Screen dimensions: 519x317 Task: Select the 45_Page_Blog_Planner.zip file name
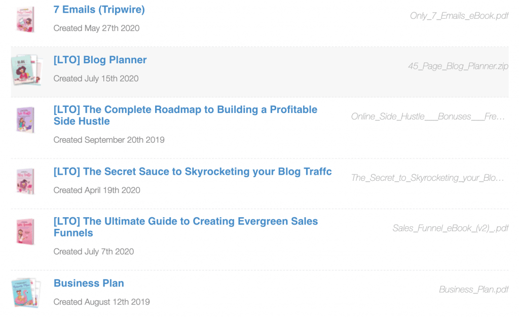click(x=458, y=66)
